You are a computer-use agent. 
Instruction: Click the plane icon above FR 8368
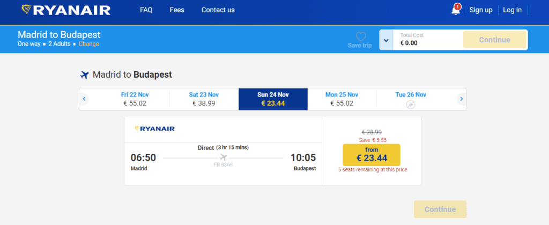tap(224, 157)
